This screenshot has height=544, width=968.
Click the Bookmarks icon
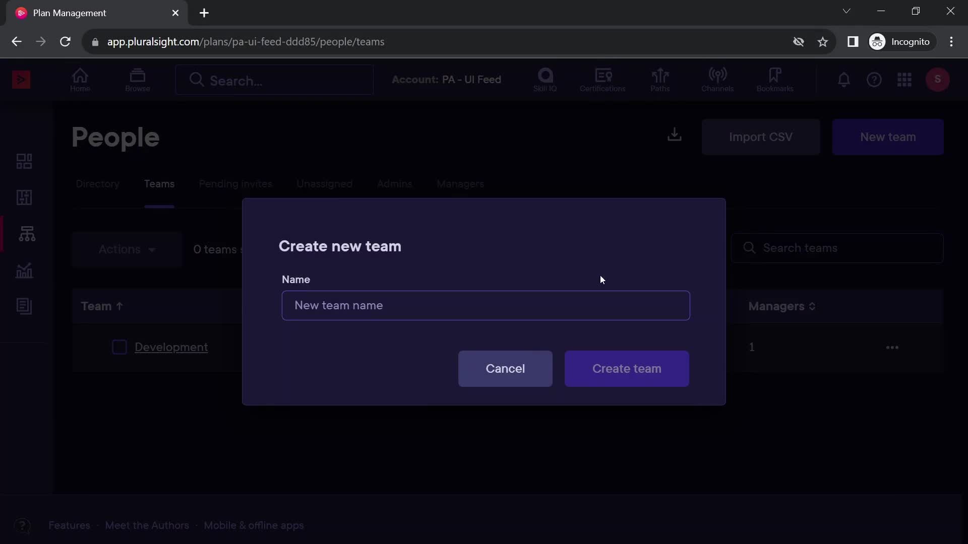774,79
